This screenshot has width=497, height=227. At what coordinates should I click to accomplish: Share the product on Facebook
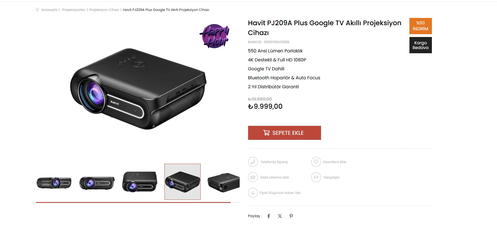pos(269,216)
